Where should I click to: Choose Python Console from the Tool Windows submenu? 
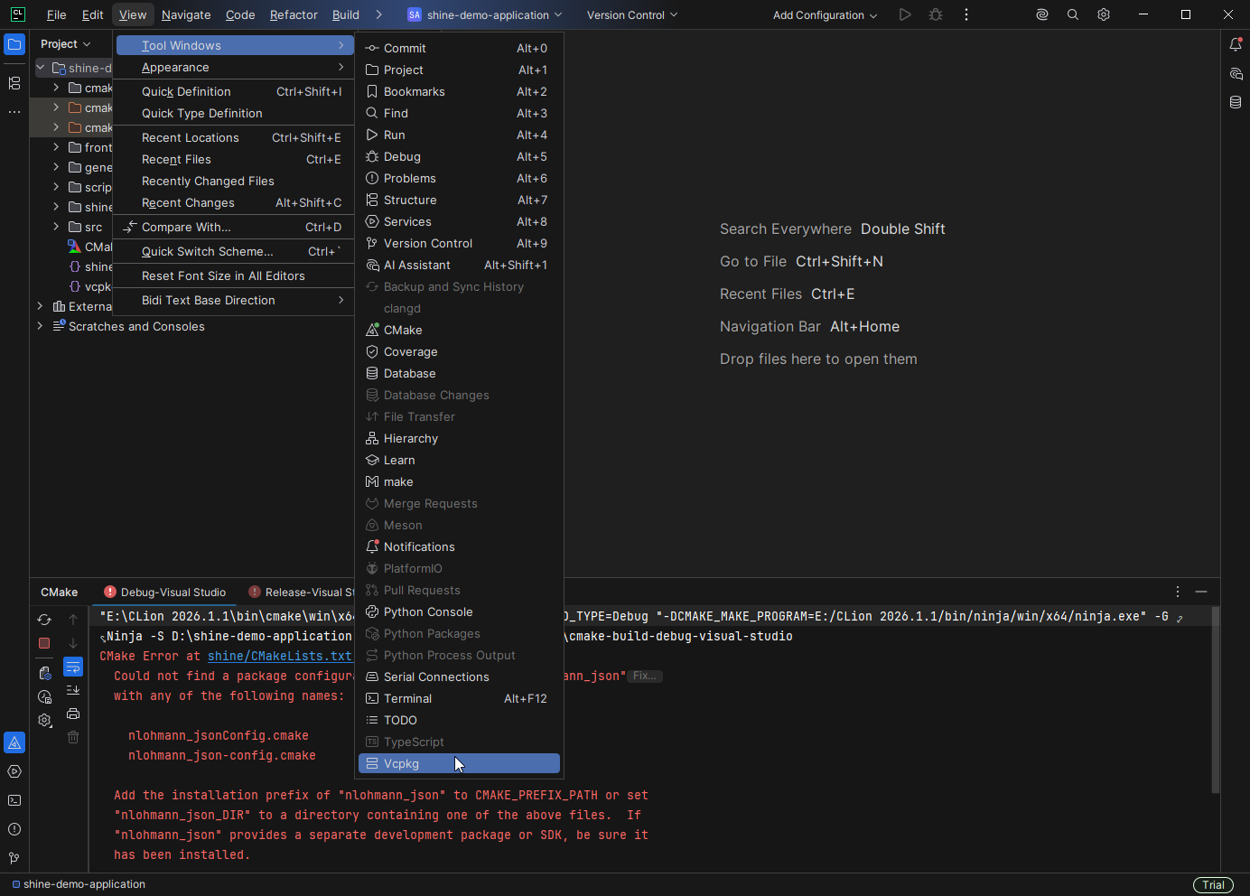[x=459, y=612]
